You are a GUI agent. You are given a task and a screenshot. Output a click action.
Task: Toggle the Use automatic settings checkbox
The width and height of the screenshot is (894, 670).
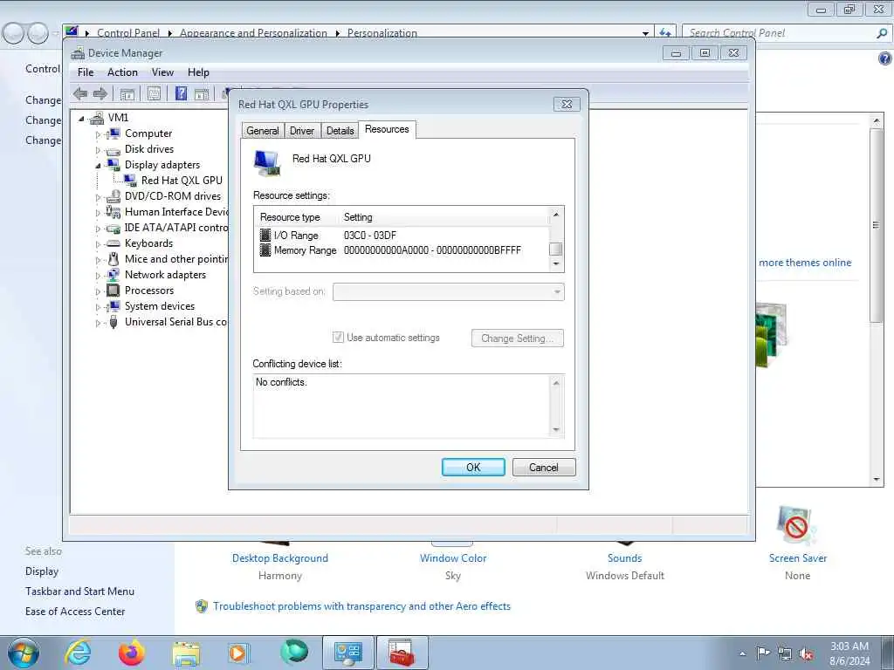coord(338,338)
